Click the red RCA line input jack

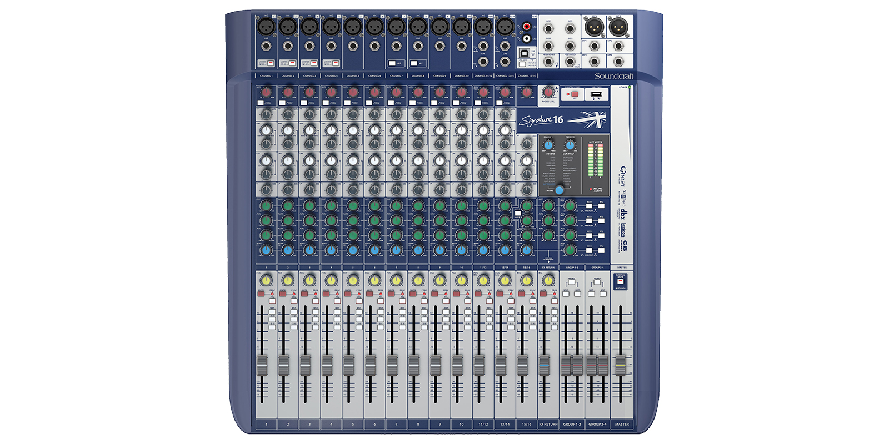coord(526,27)
